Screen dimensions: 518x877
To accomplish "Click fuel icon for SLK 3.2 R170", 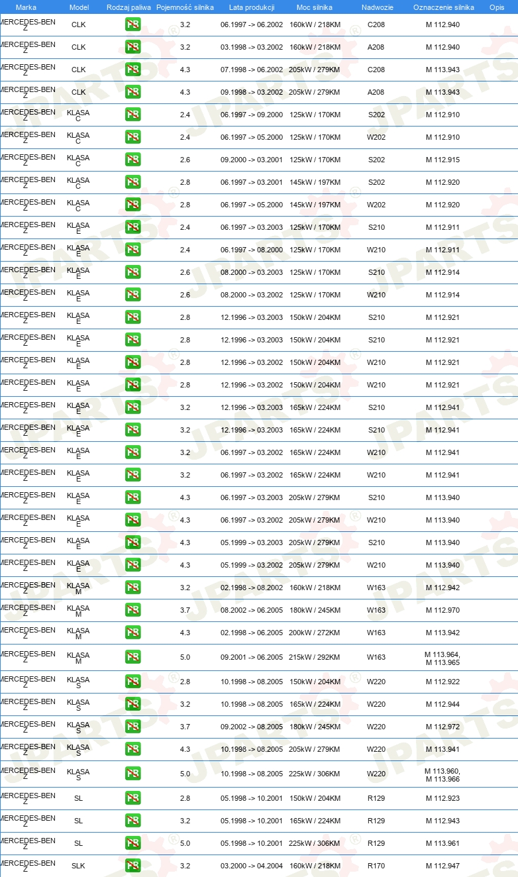I will click(x=133, y=866).
